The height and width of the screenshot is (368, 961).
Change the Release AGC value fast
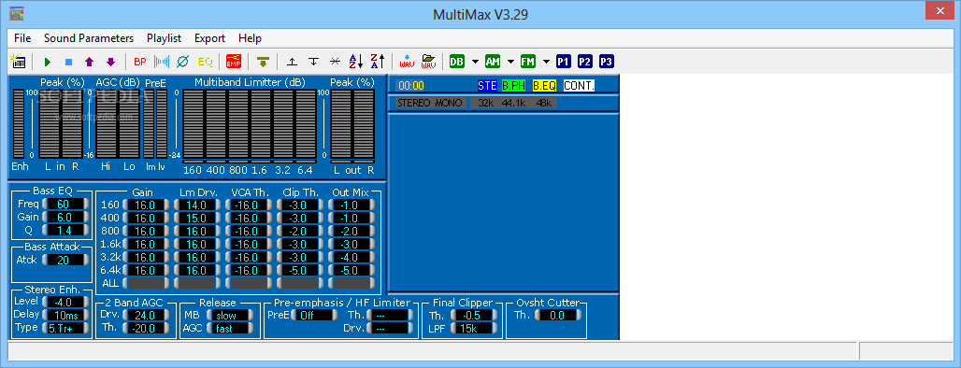click(231, 329)
